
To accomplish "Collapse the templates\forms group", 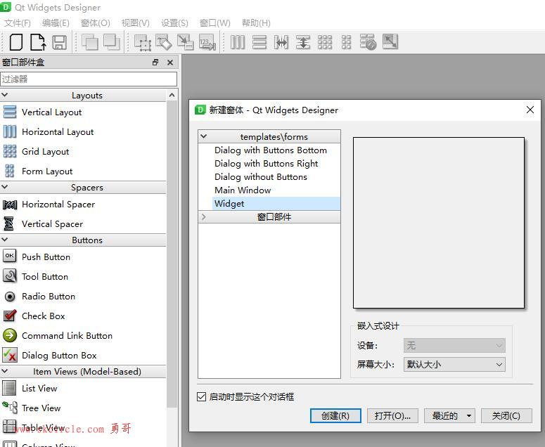I will tap(204, 137).
